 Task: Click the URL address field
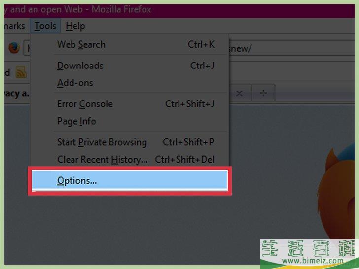pyautogui.click(x=292, y=48)
